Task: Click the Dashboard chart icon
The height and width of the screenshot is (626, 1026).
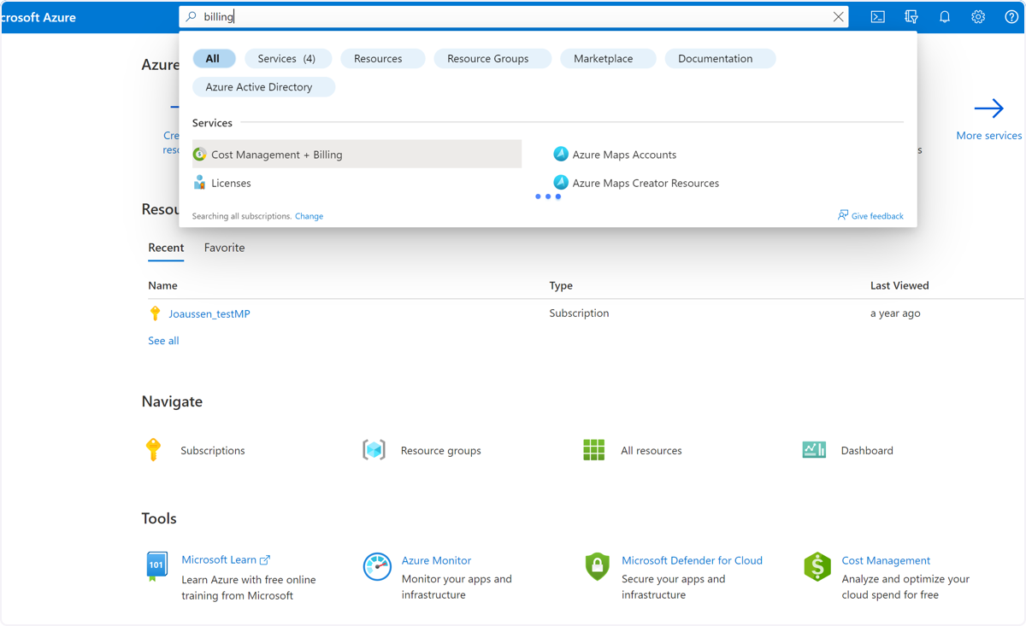Action: coord(814,449)
